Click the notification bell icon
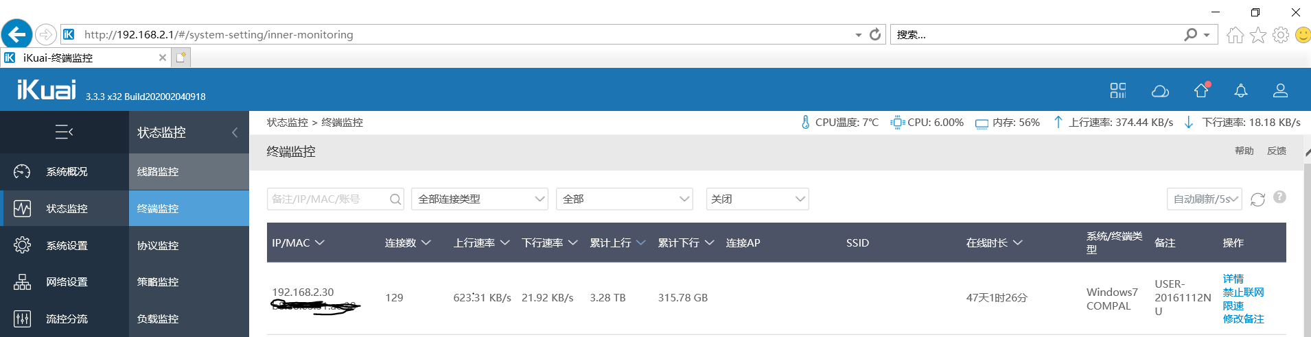Image resolution: width=1311 pixels, height=337 pixels. (1241, 90)
